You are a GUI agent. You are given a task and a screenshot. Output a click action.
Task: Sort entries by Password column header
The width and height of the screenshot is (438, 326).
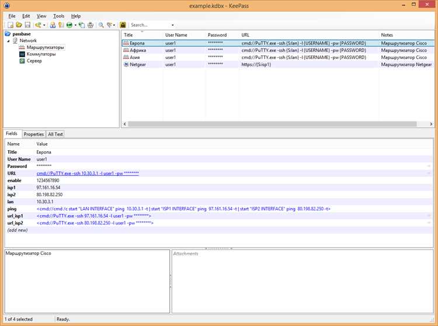click(x=223, y=35)
